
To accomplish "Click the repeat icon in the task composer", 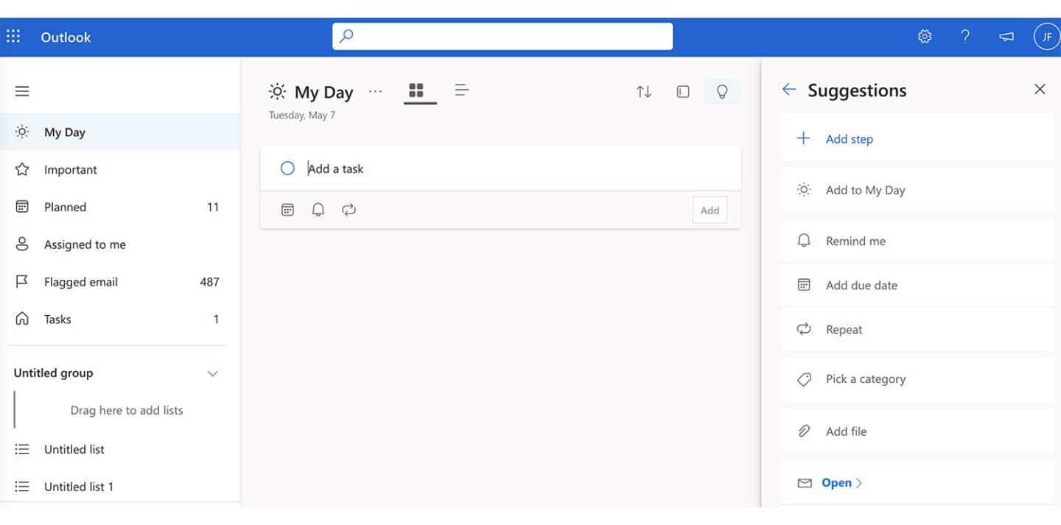I will 349,209.
